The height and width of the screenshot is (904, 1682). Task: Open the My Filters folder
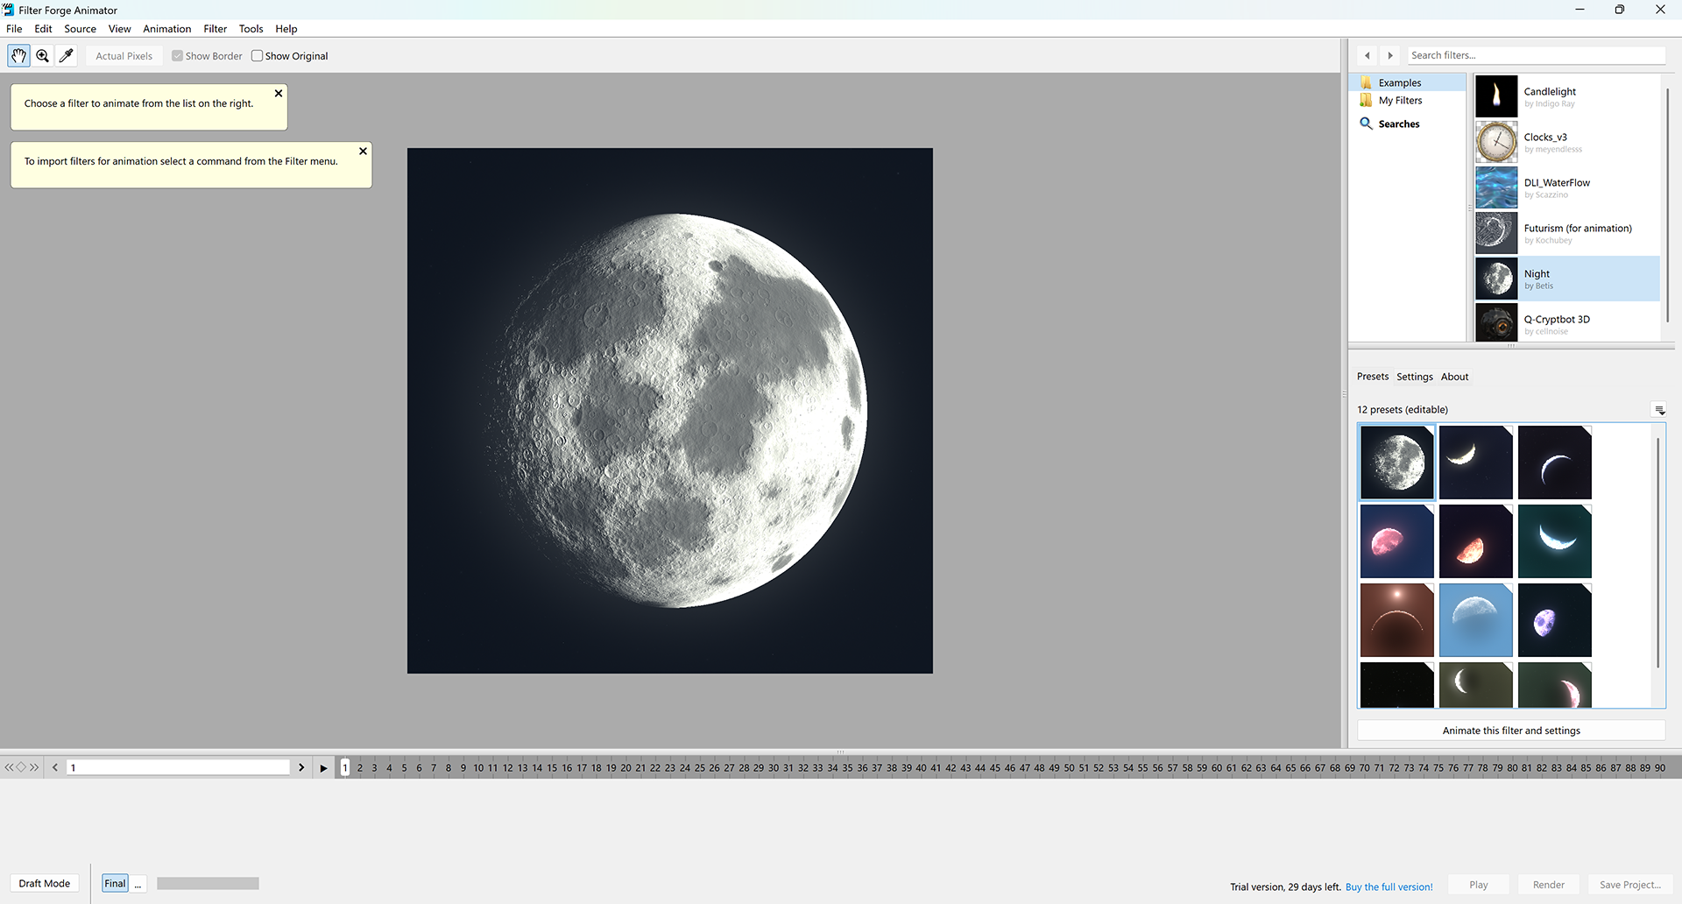coord(1399,101)
